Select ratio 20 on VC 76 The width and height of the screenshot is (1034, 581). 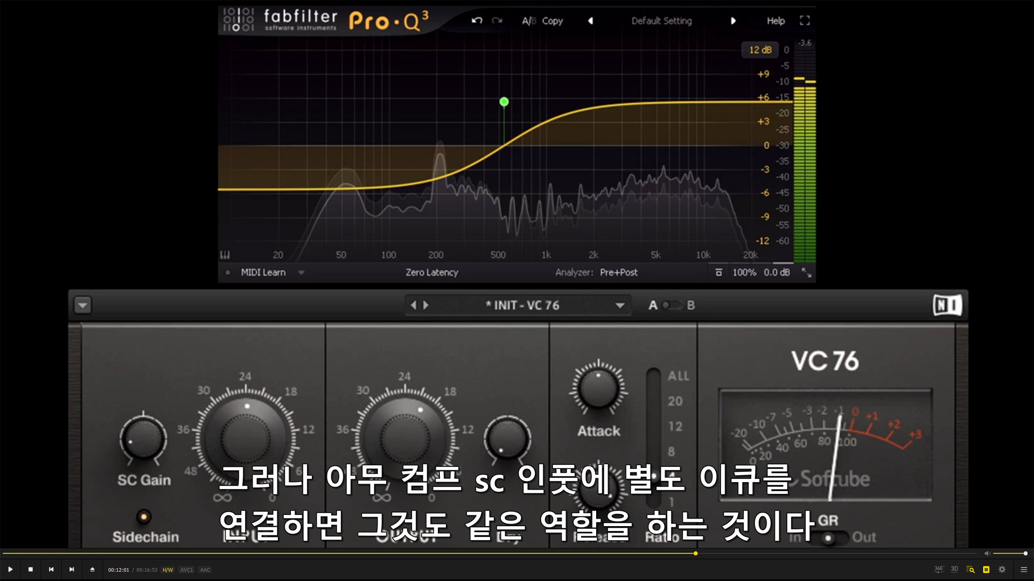(675, 401)
